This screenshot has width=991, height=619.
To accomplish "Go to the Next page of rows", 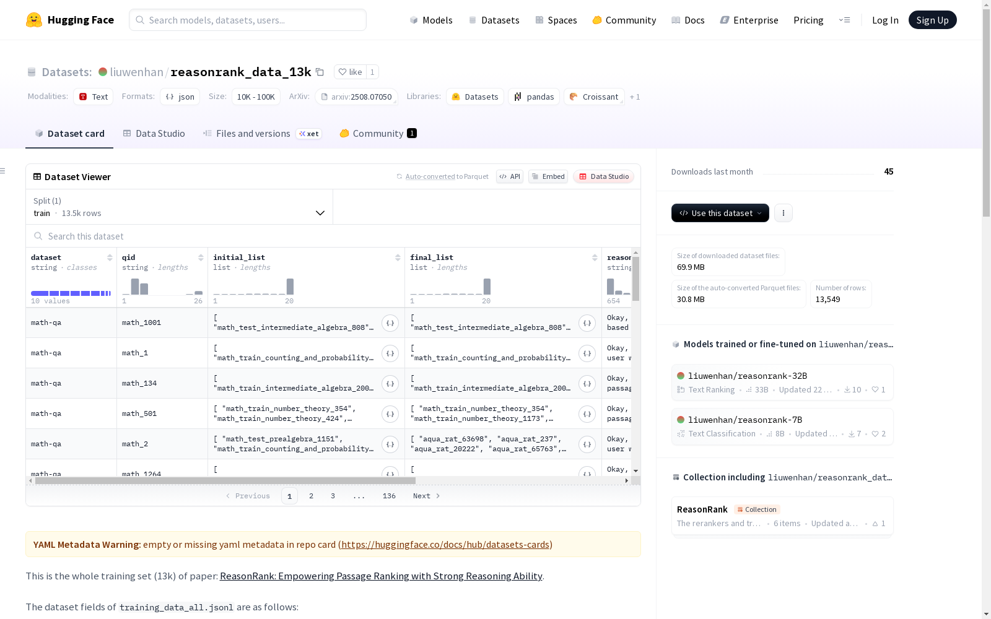I will tap(426, 496).
